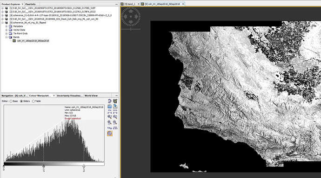Screen dimensions: 321x178
Task: Select the Sliders editor radio button
Action: (21, 101)
